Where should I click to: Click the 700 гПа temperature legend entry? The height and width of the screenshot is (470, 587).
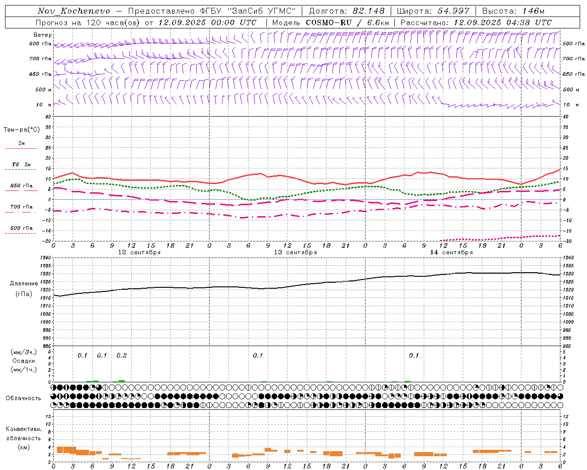click(x=22, y=207)
